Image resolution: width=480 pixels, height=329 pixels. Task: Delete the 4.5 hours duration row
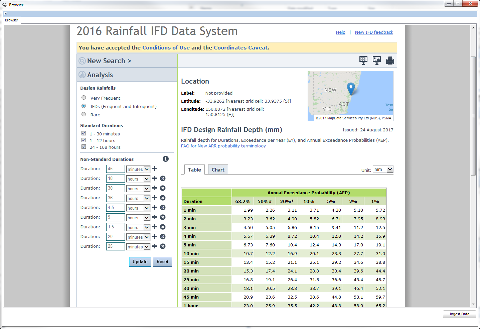point(163,208)
